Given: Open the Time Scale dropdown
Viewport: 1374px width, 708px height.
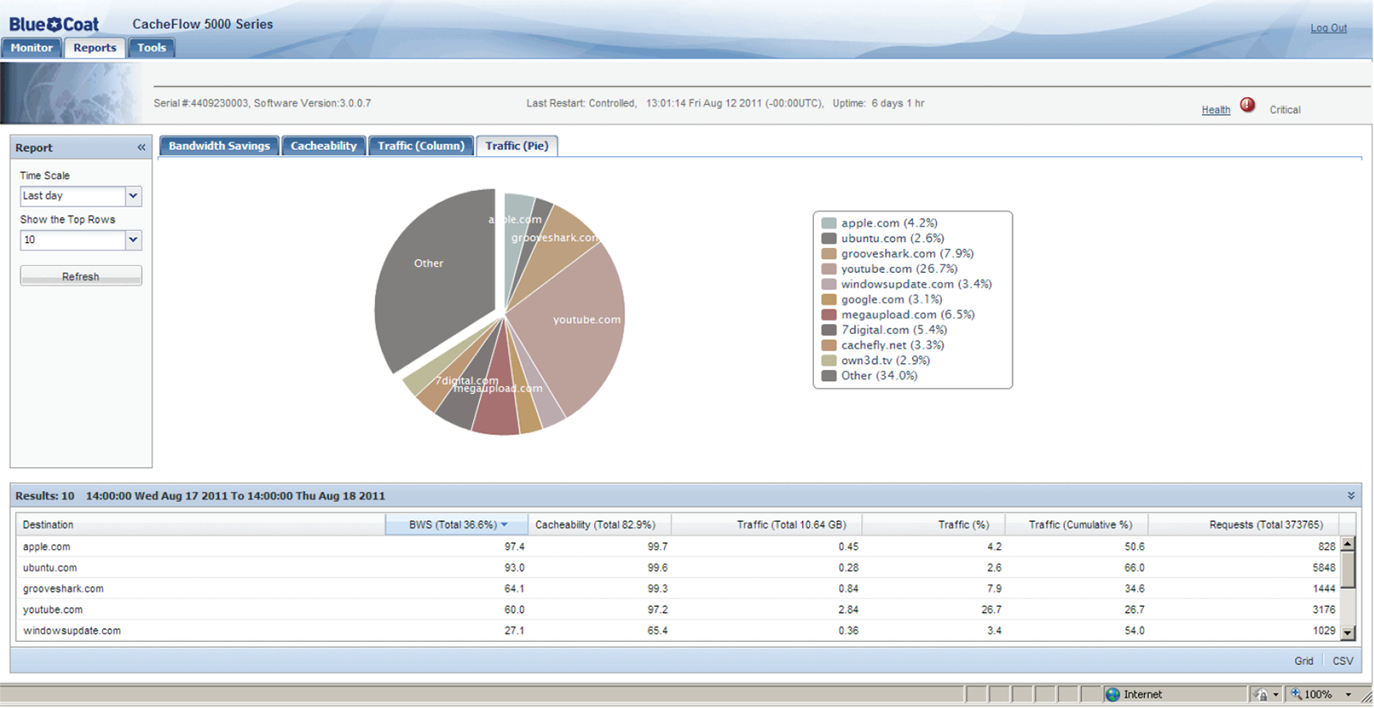Looking at the screenshot, I should click(x=133, y=196).
